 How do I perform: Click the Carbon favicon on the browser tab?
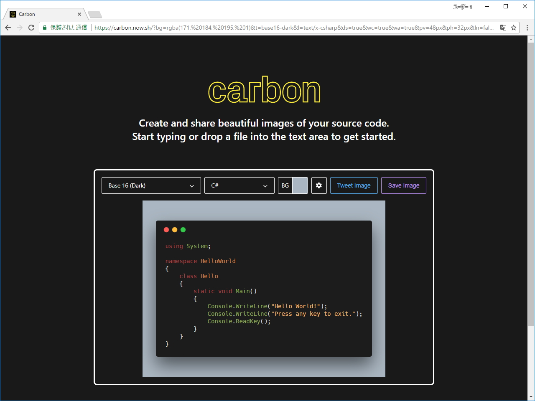[13, 14]
